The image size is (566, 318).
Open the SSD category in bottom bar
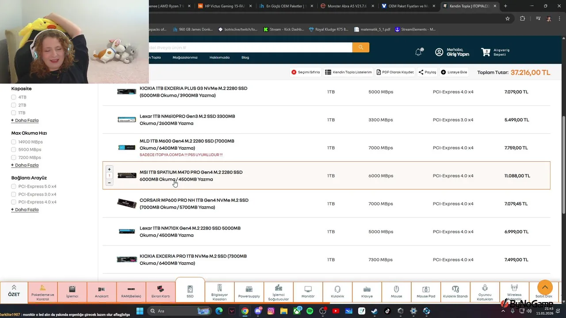(190, 291)
